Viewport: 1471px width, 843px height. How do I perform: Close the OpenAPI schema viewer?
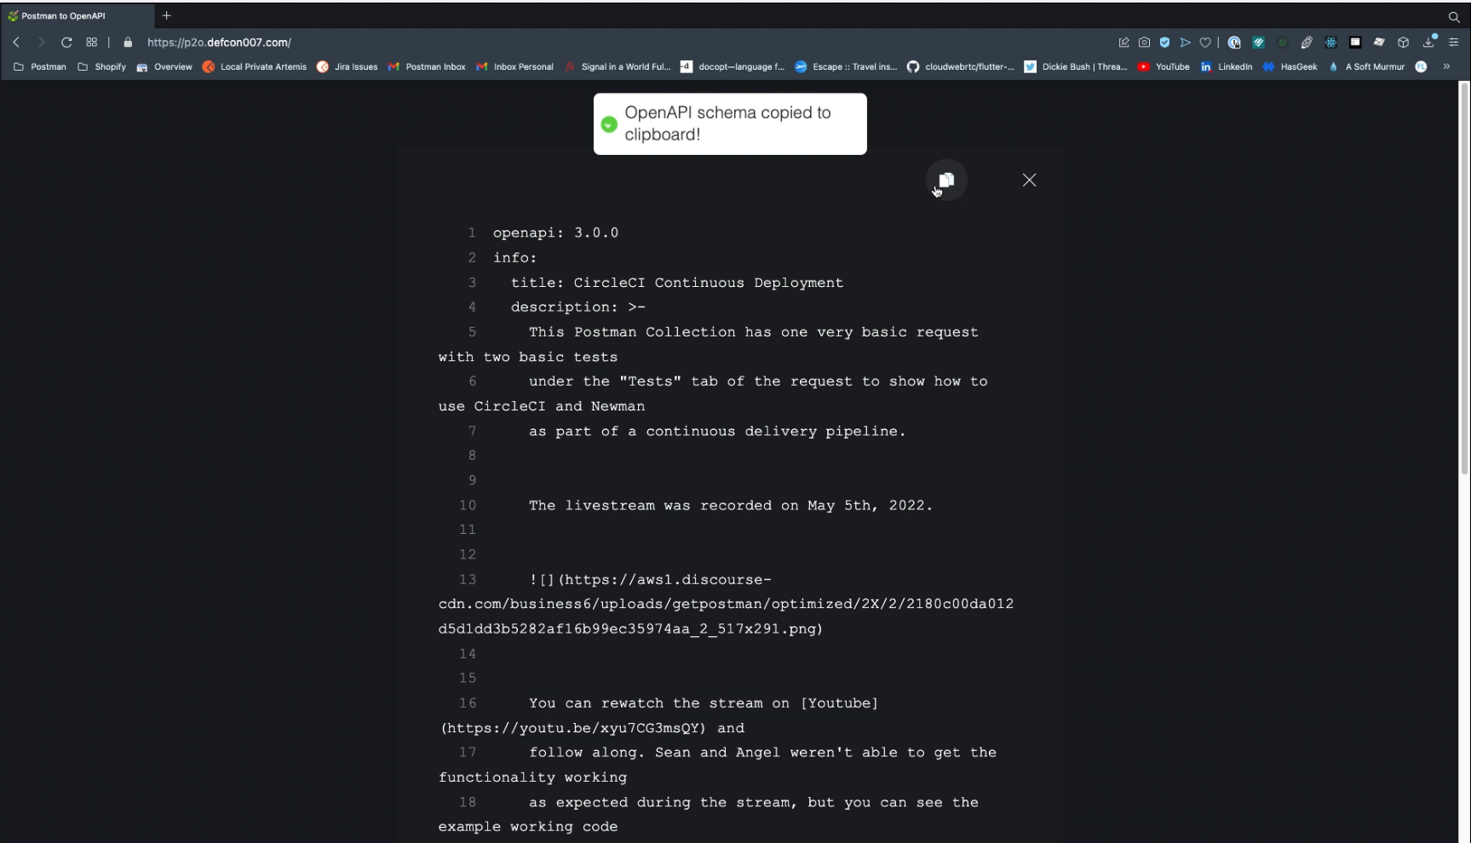(1029, 180)
